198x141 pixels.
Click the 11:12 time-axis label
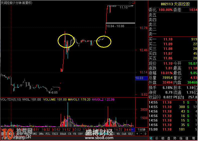(x=67, y=130)
